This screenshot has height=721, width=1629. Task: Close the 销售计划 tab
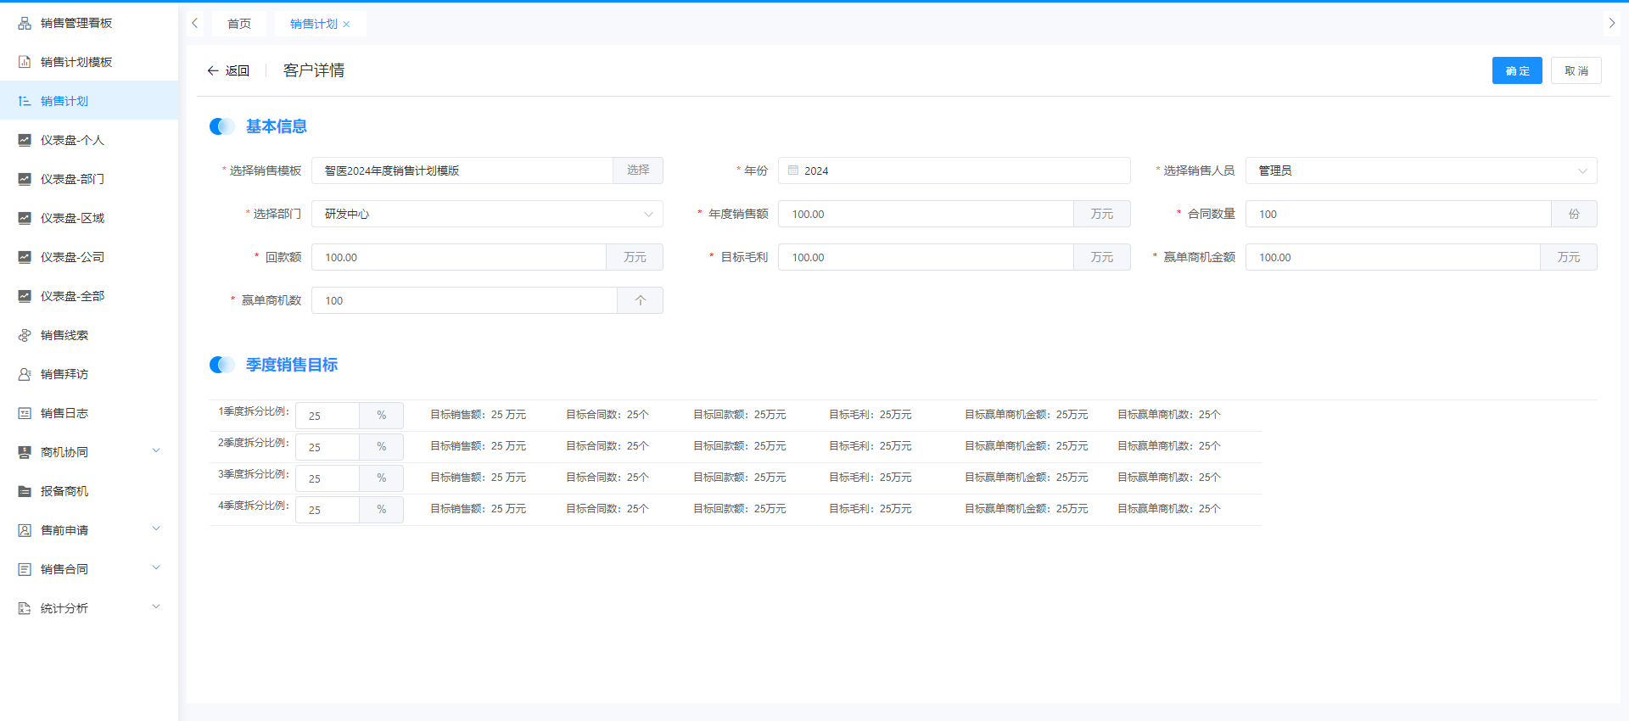[x=346, y=25]
